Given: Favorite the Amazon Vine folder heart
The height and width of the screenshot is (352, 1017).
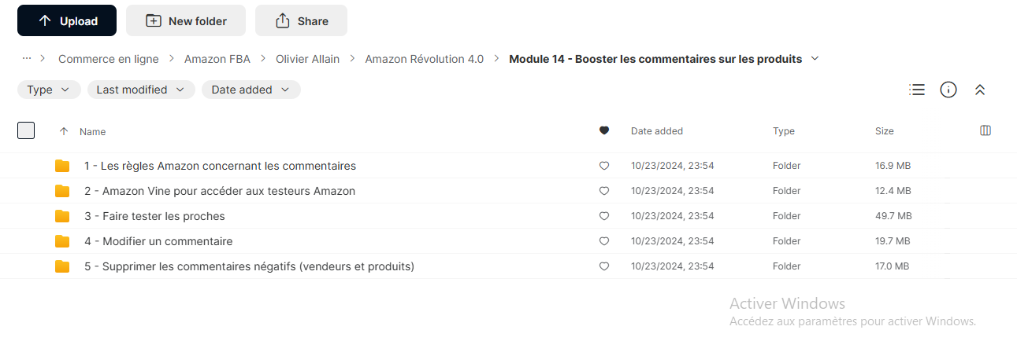Looking at the screenshot, I should [604, 191].
